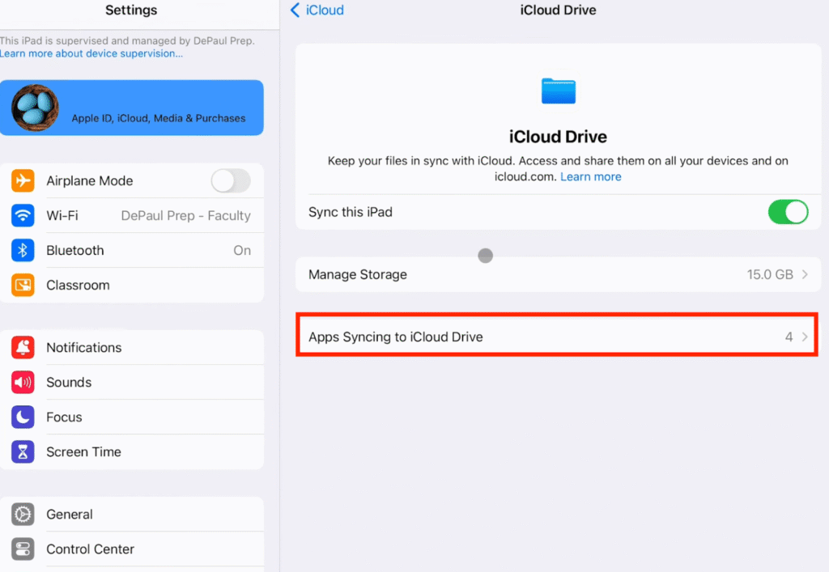Tap the iCloud Drive page title
This screenshot has height=572, width=829.
558,10
